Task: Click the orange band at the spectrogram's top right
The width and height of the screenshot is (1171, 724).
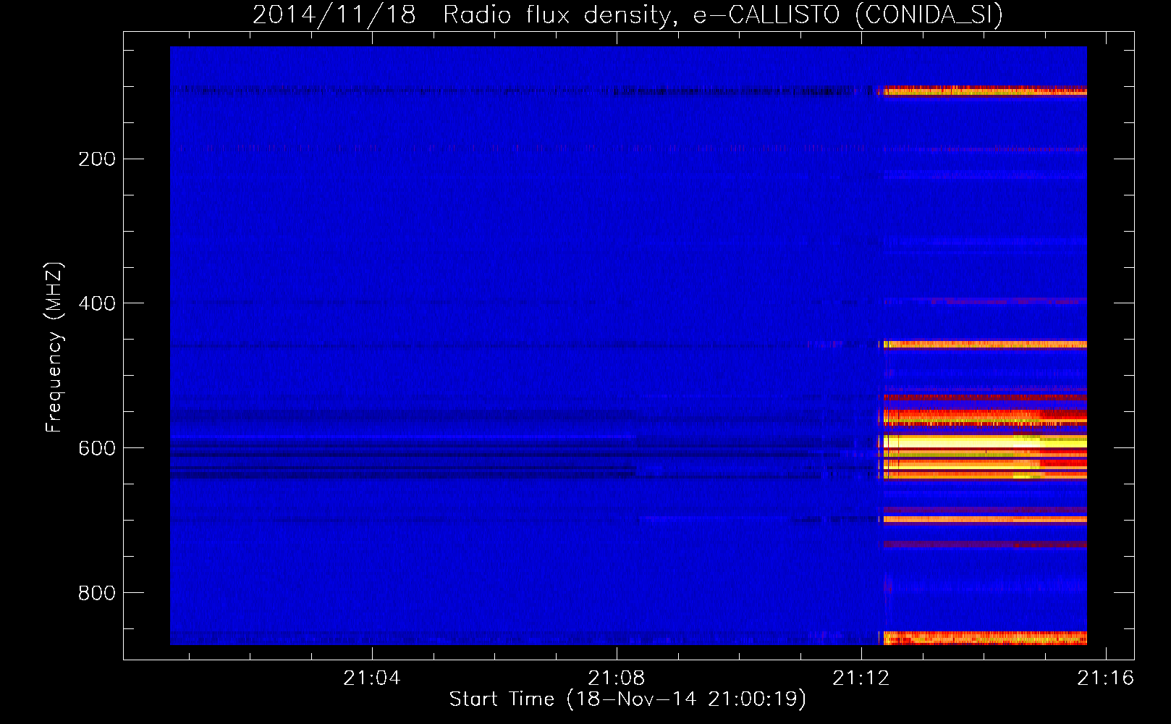Action: click(x=984, y=90)
